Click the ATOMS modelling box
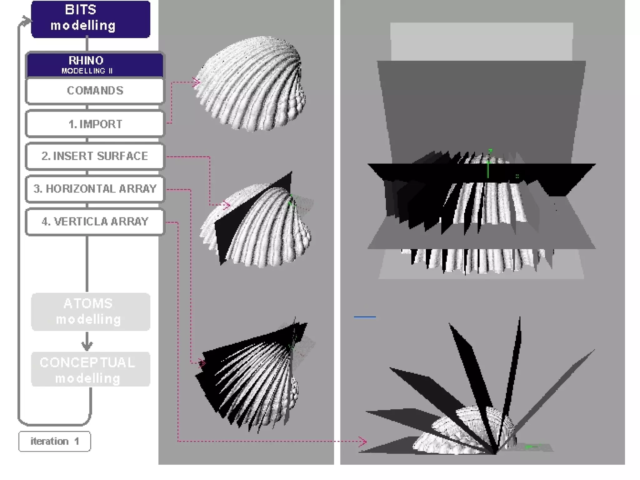The height and width of the screenshot is (480, 640). [91, 312]
